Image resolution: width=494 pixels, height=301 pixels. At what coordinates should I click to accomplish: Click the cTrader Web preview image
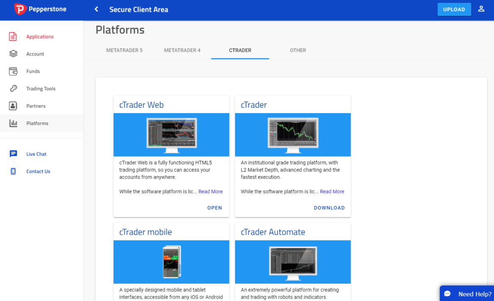[171, 134]
